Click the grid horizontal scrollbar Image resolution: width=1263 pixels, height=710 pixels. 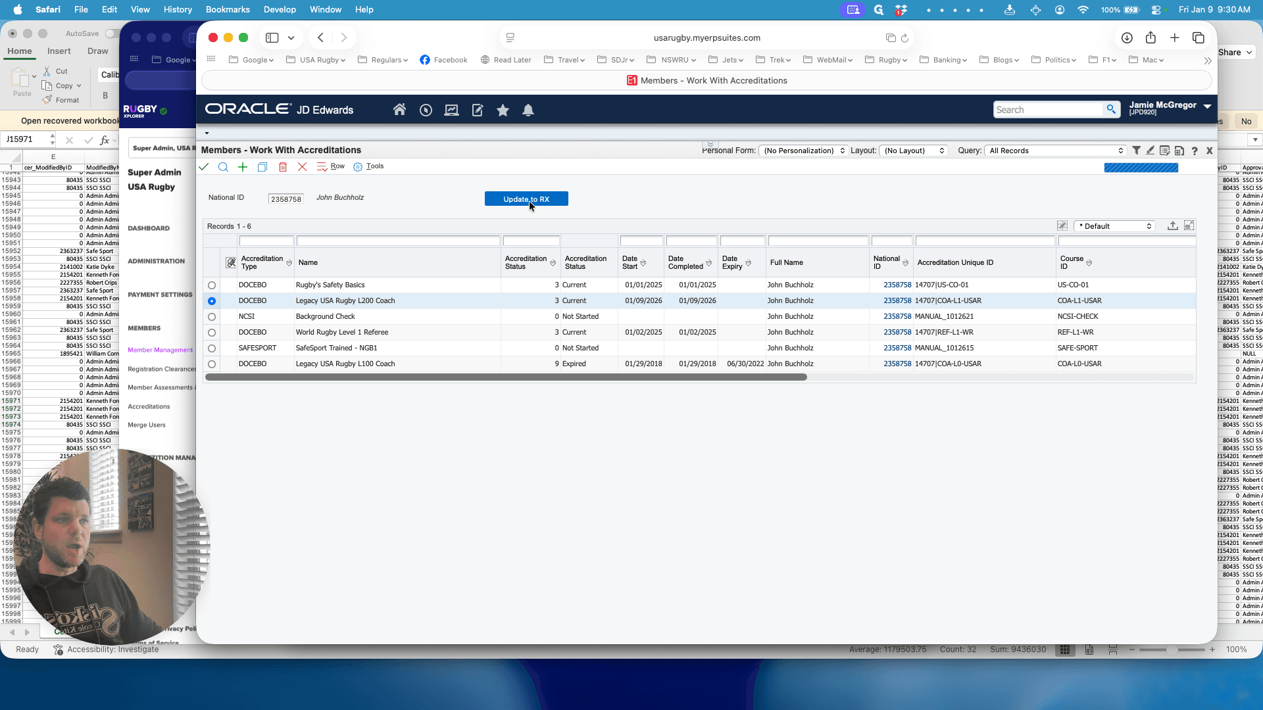coord(506,377)
